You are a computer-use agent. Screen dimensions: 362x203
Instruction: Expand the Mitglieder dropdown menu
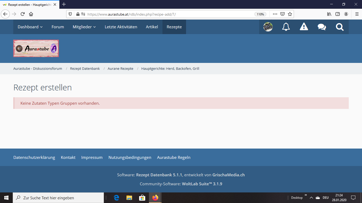tap(84, 27)
